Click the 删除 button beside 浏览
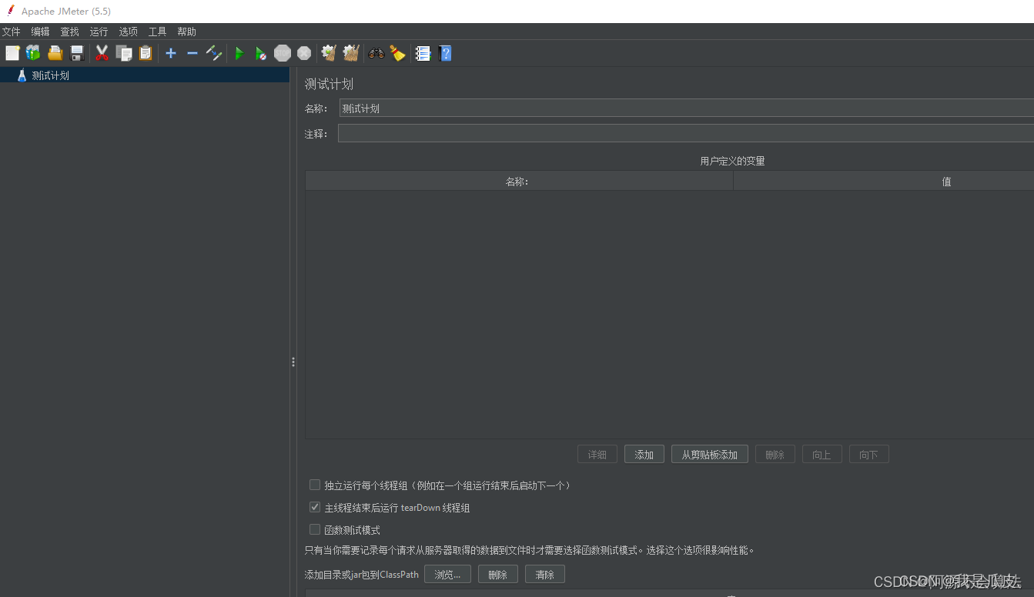Viewport: 1034px width, 597px height. (498, 574)
